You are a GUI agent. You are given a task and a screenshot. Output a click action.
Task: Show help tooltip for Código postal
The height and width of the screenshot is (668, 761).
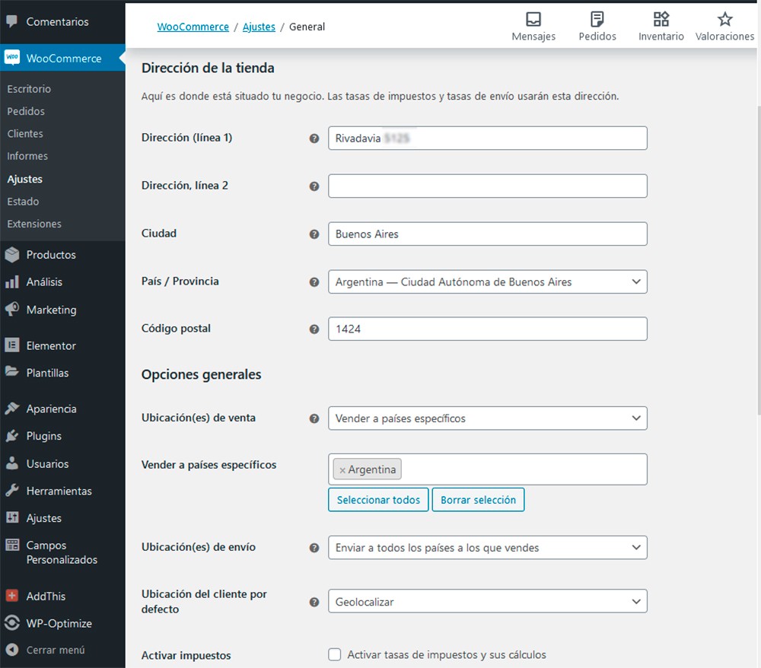point(314,329)
